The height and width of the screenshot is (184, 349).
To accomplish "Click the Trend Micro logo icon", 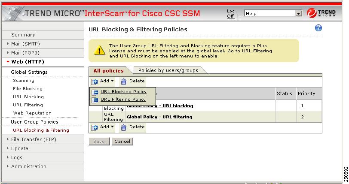I will click(x=311, y=13).
